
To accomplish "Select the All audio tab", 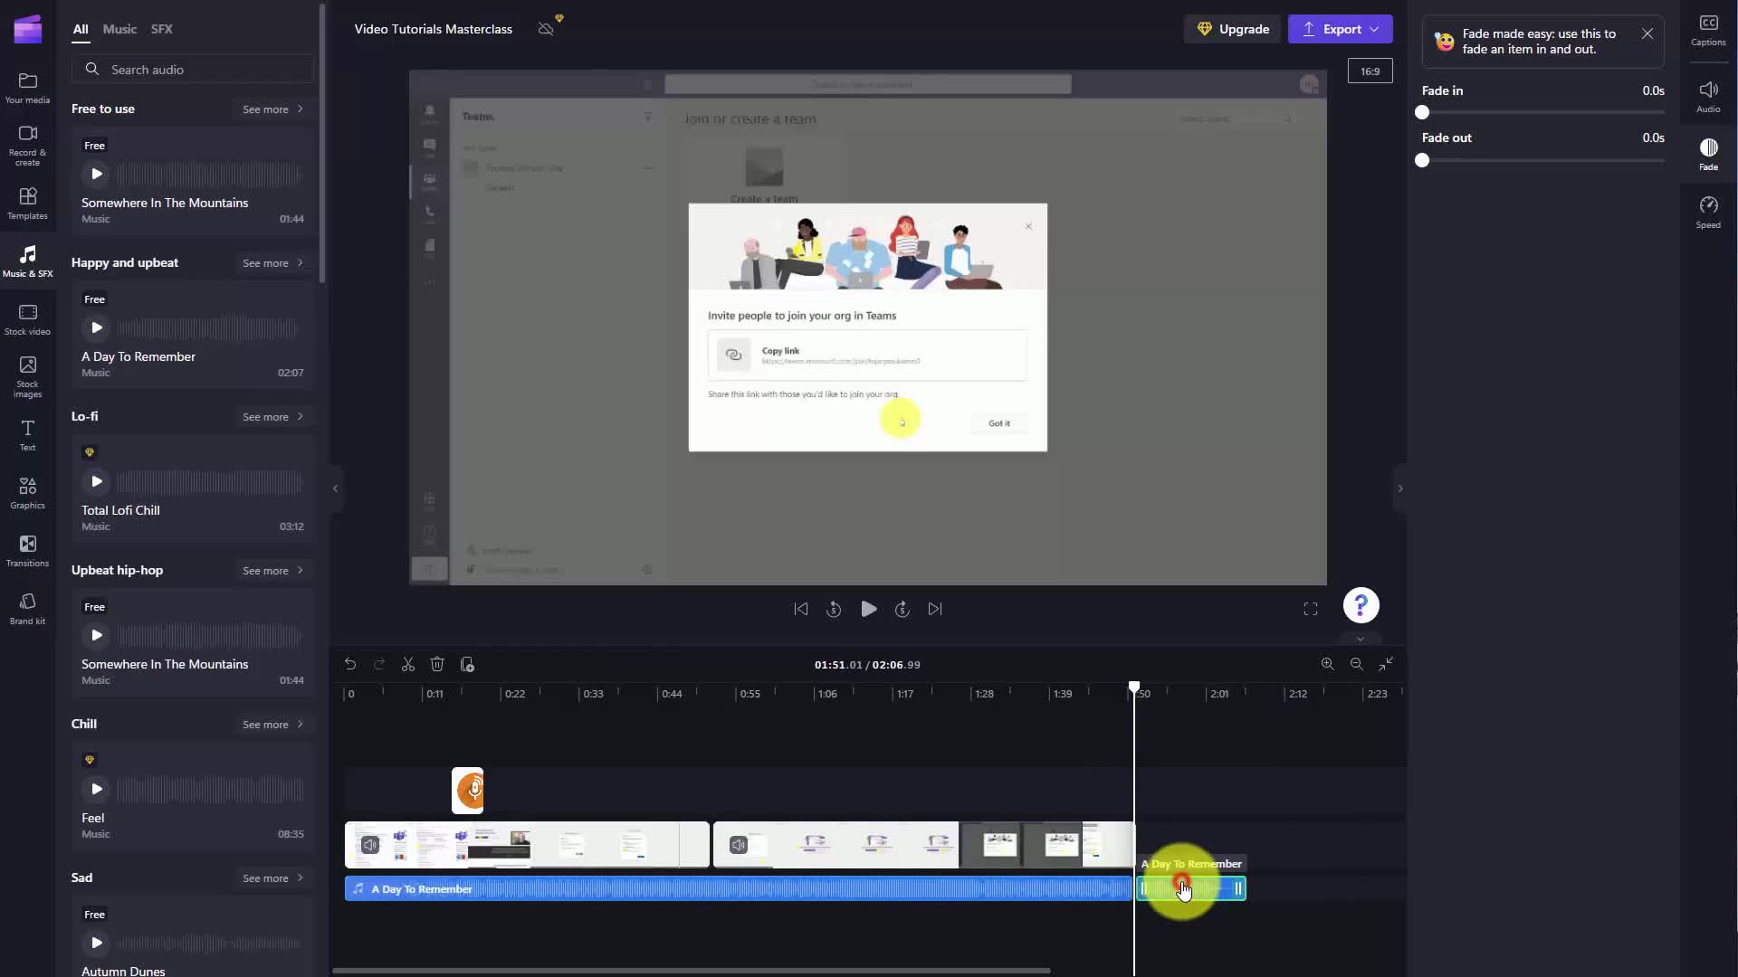I will (81, 29).
